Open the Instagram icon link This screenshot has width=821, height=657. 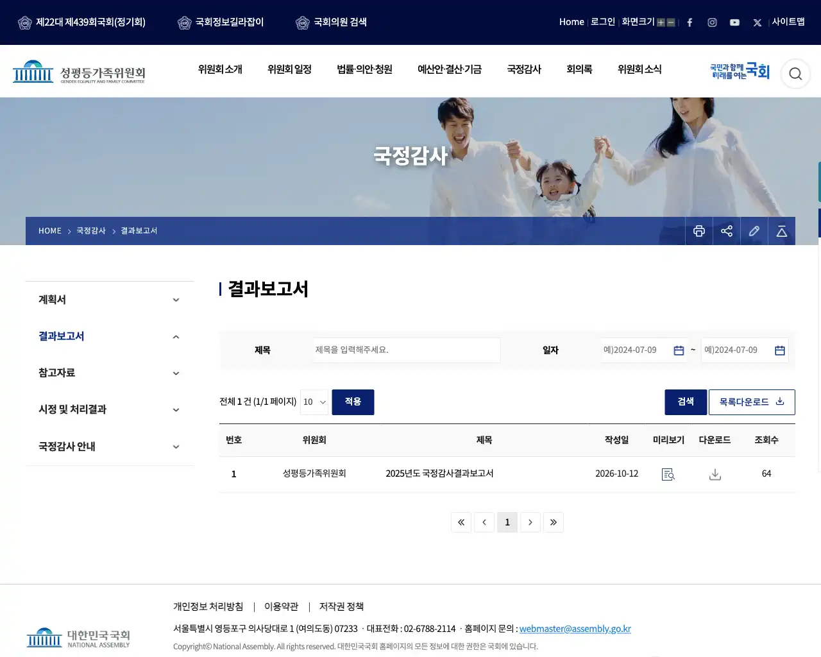tap(712, 22)
